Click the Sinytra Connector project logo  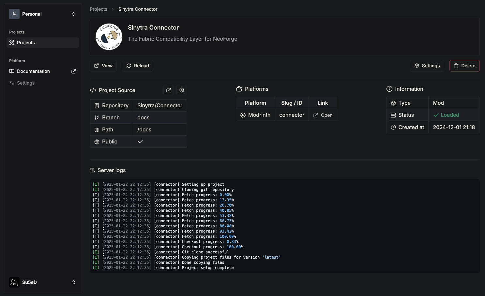pos(109,36)
